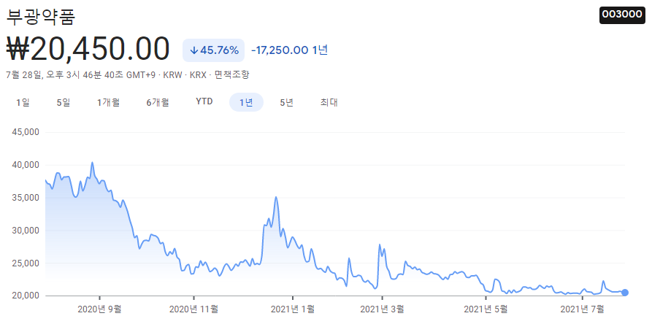Click the ₩20,450.00 price value
The width and height of the screenshot is (652, 324).
tap(88, 50)
